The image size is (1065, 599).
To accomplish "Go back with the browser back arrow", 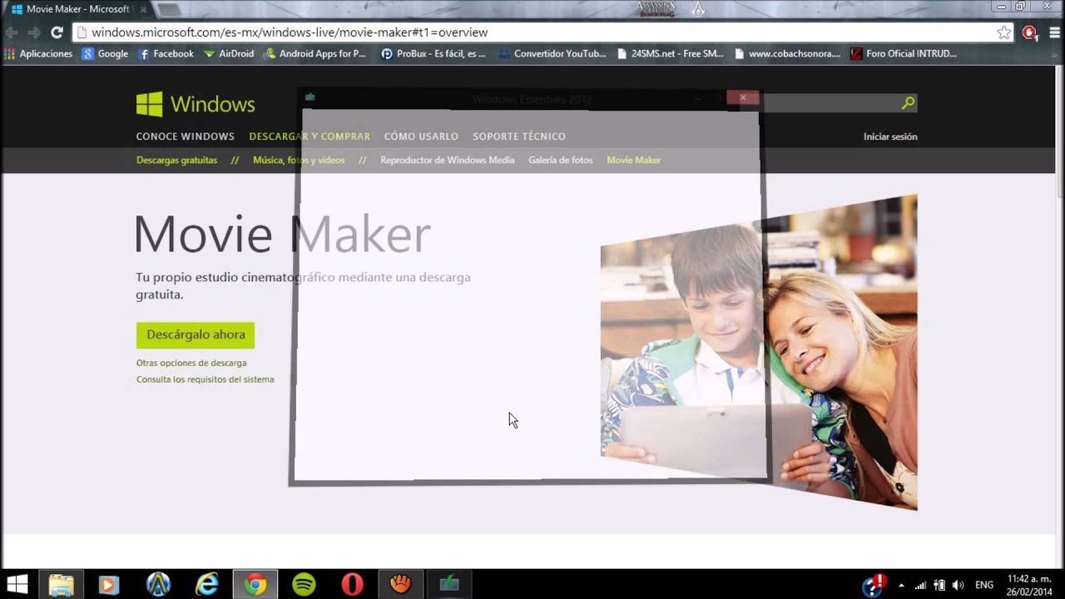I will [12, 32].
